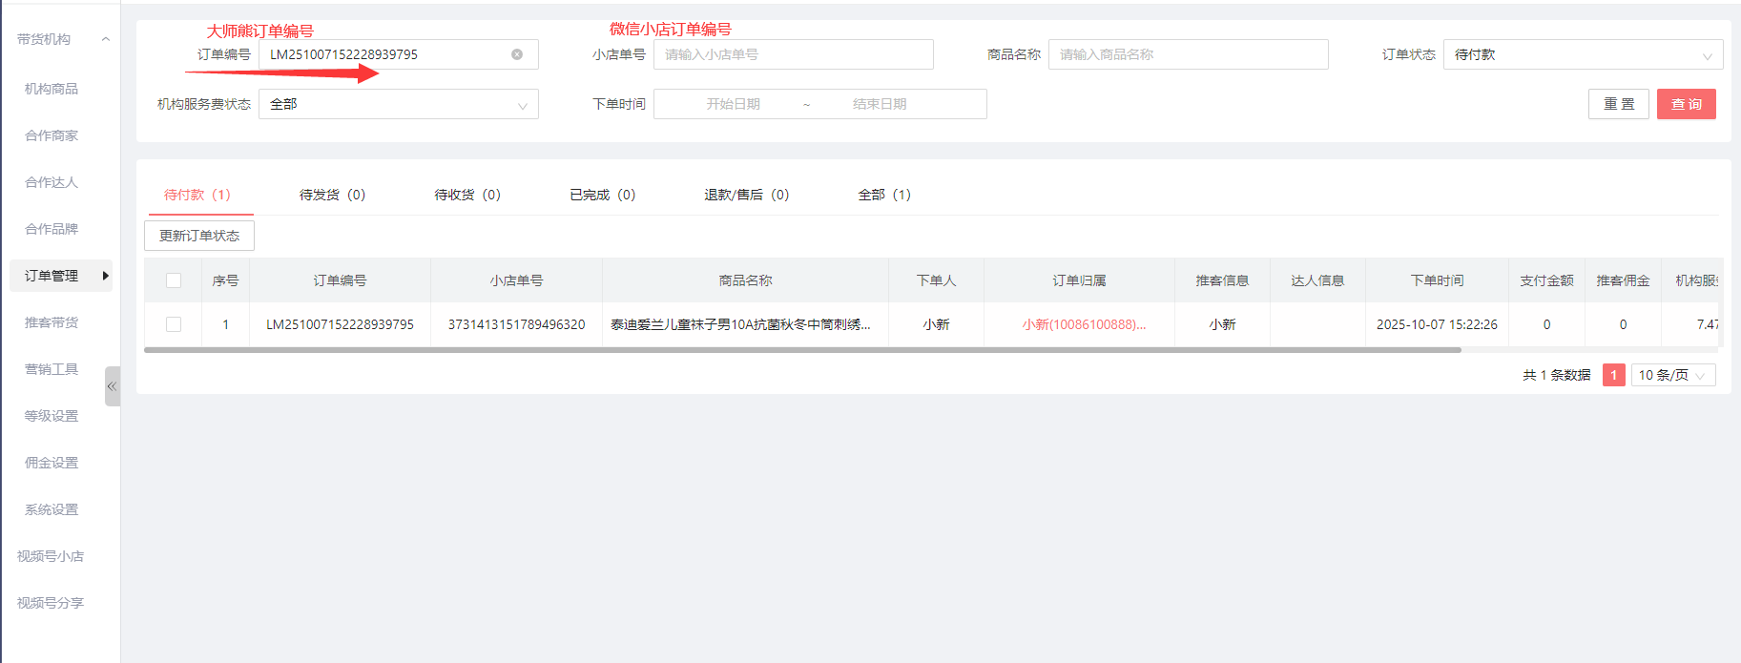Click the red 查询 button
The height and width of the screenshot is (663, 1741).
point(1686,104)
